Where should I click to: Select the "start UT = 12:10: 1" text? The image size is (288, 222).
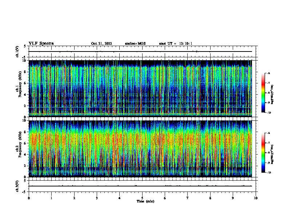point(176,44)
